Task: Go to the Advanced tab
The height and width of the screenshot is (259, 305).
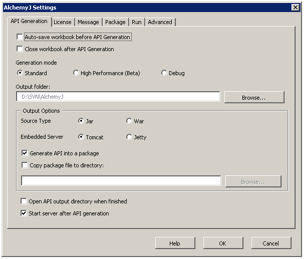Action: coord(160,22)
